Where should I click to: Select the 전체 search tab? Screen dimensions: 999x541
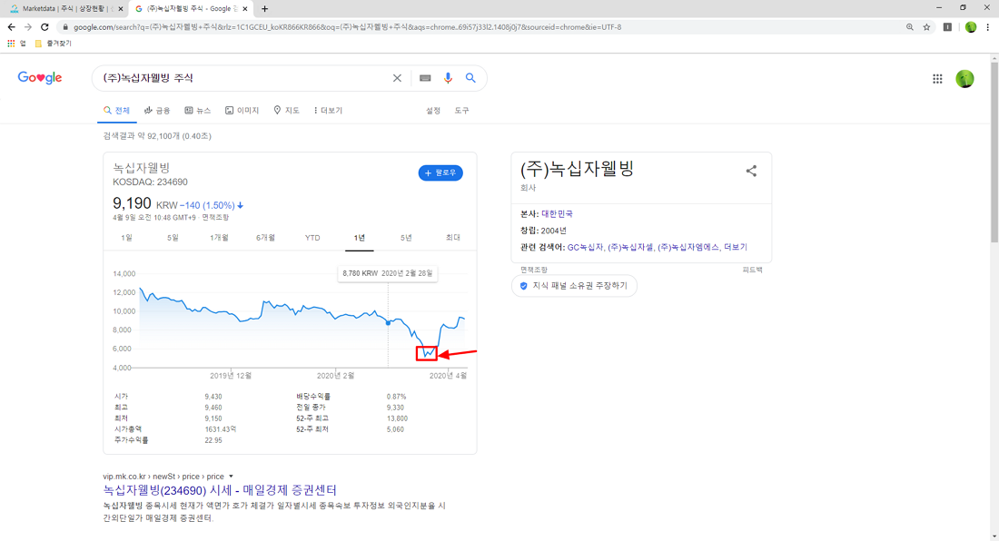[x=116, y=111]
